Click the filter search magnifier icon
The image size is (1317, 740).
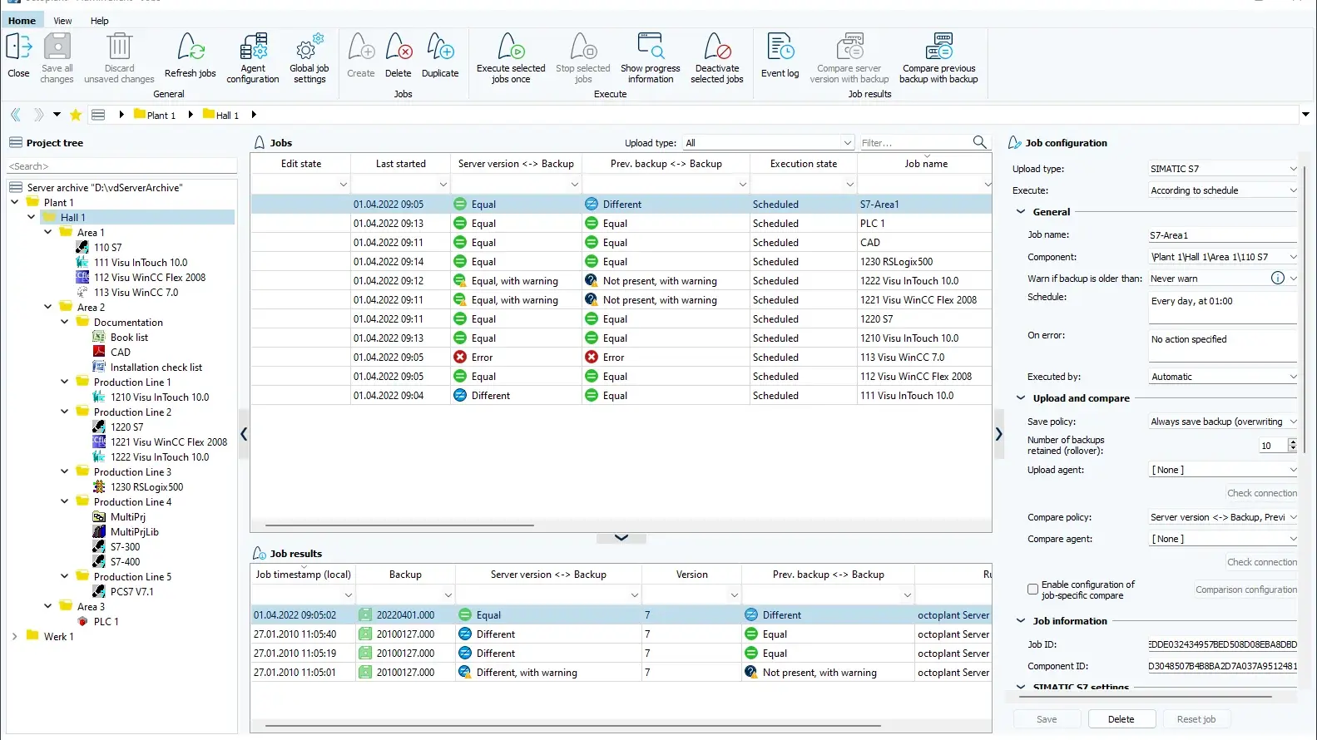(x=980, y=142)
